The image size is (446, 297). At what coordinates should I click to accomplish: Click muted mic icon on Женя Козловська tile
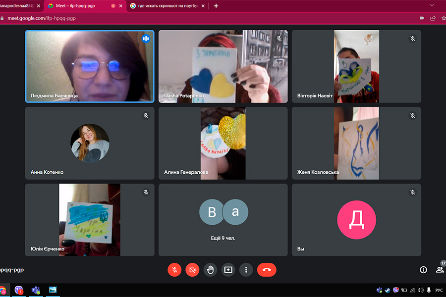point(412,116)
